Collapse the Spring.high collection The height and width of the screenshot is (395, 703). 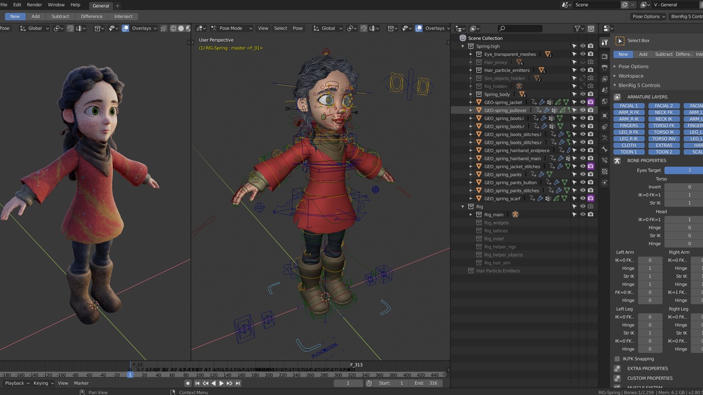point(463,46)
